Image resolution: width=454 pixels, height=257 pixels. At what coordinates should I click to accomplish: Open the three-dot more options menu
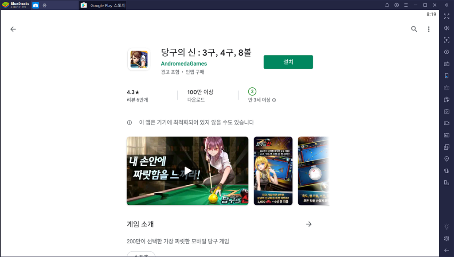tap(429, 29)
